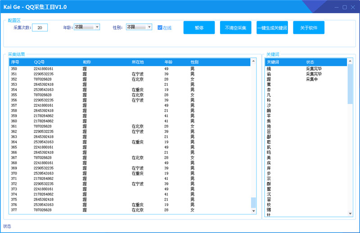Click the results list scrollbar thumb
360x233 pixels.
(253, 203)
